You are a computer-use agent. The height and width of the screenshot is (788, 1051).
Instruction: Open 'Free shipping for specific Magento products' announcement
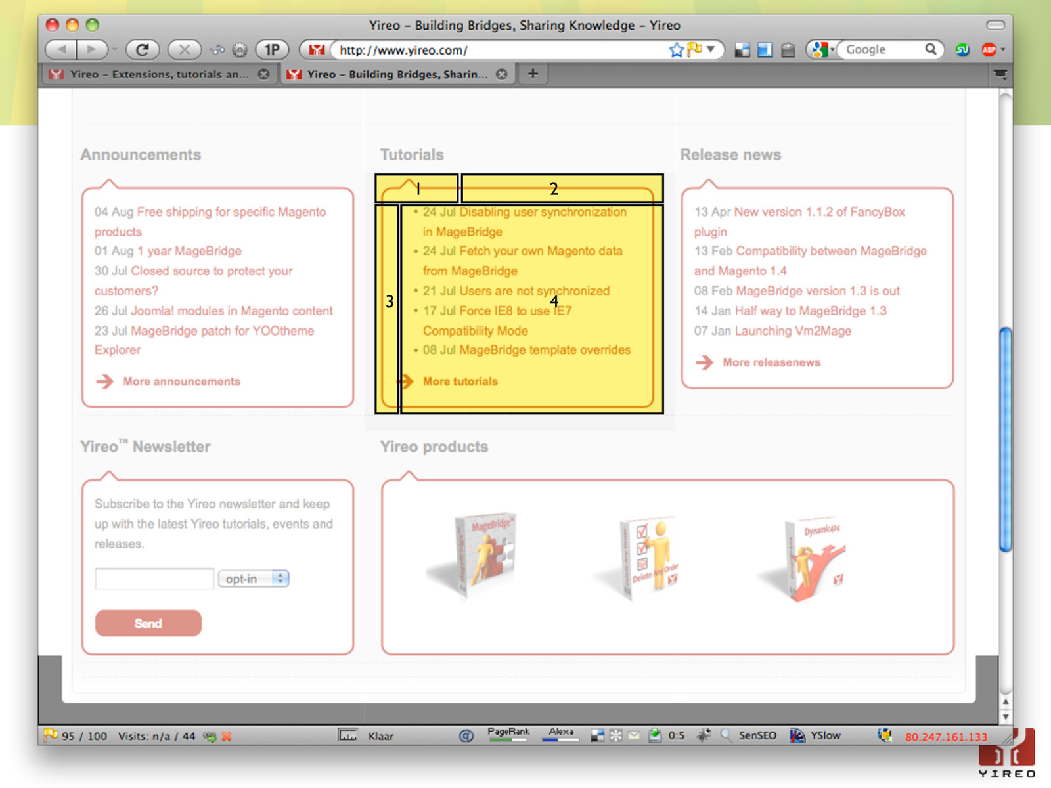click(210, 222)
